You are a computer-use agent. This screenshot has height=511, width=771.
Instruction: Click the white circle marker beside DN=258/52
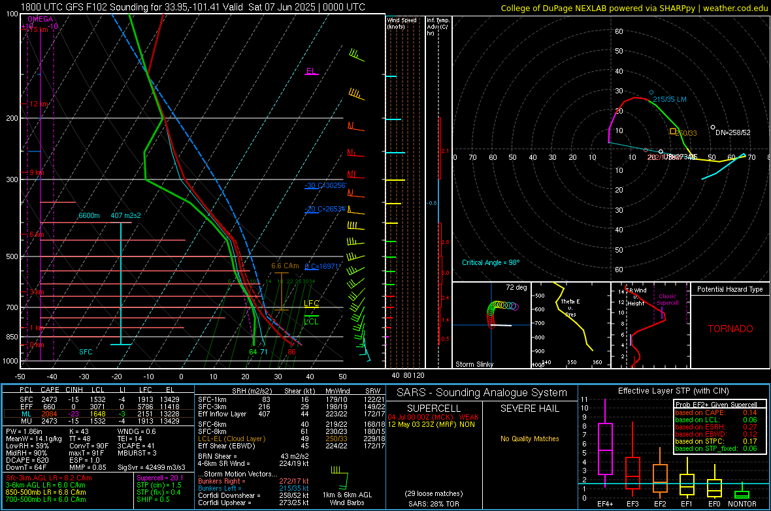coord(713,128)
